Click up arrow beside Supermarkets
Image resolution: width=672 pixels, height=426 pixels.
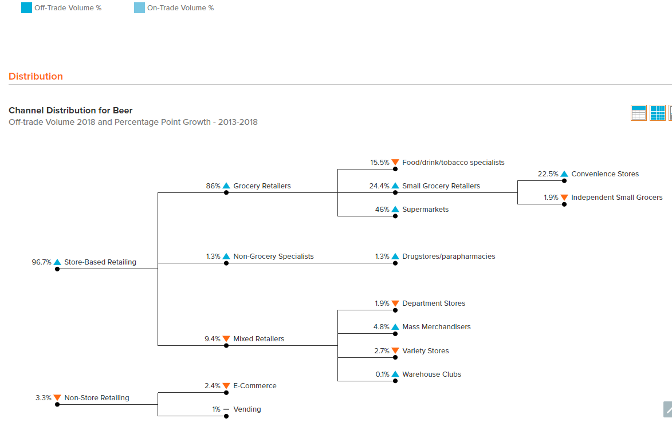[395, 210]
